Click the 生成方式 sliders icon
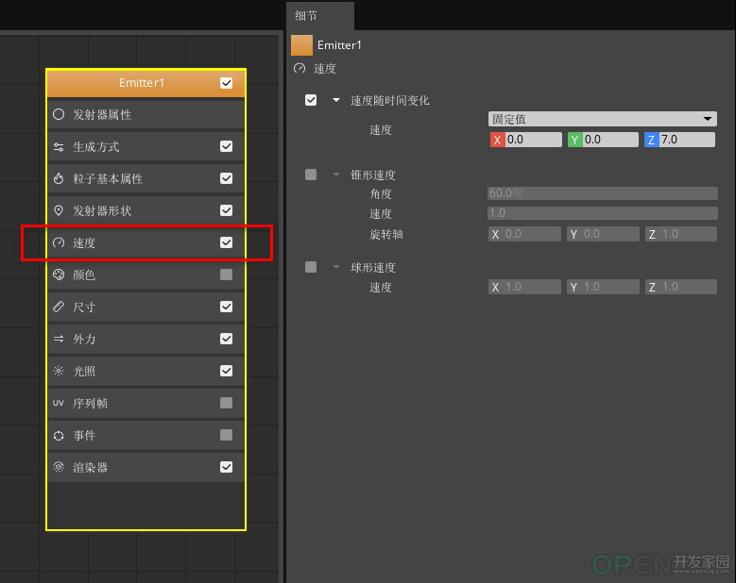Screen dimensions: 736x583 pos(59,146)
